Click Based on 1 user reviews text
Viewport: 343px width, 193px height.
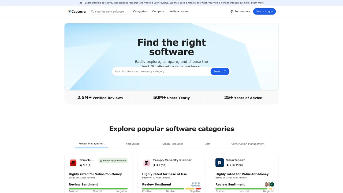82,178
